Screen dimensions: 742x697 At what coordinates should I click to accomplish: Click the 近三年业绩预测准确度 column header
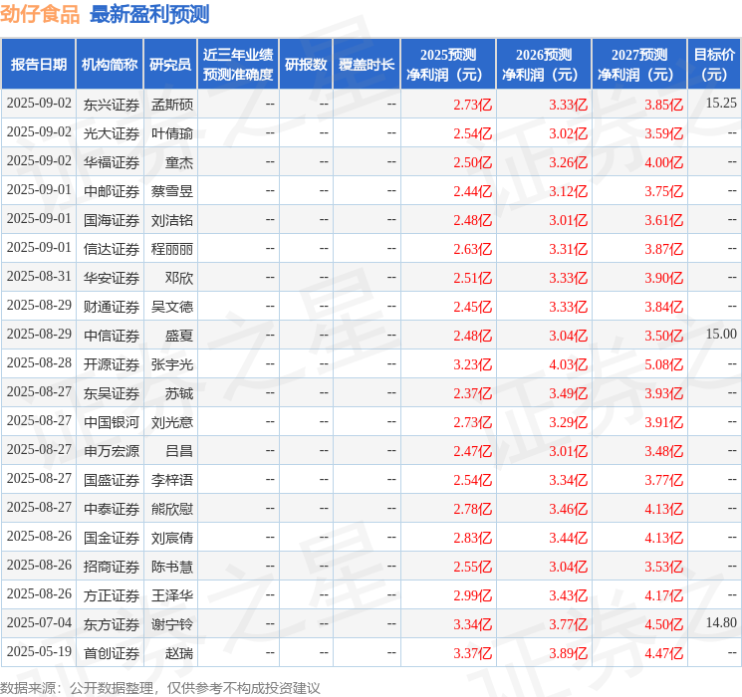238,65
